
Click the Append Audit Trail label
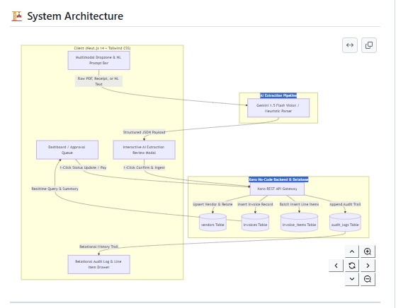(x=345, y=204)
